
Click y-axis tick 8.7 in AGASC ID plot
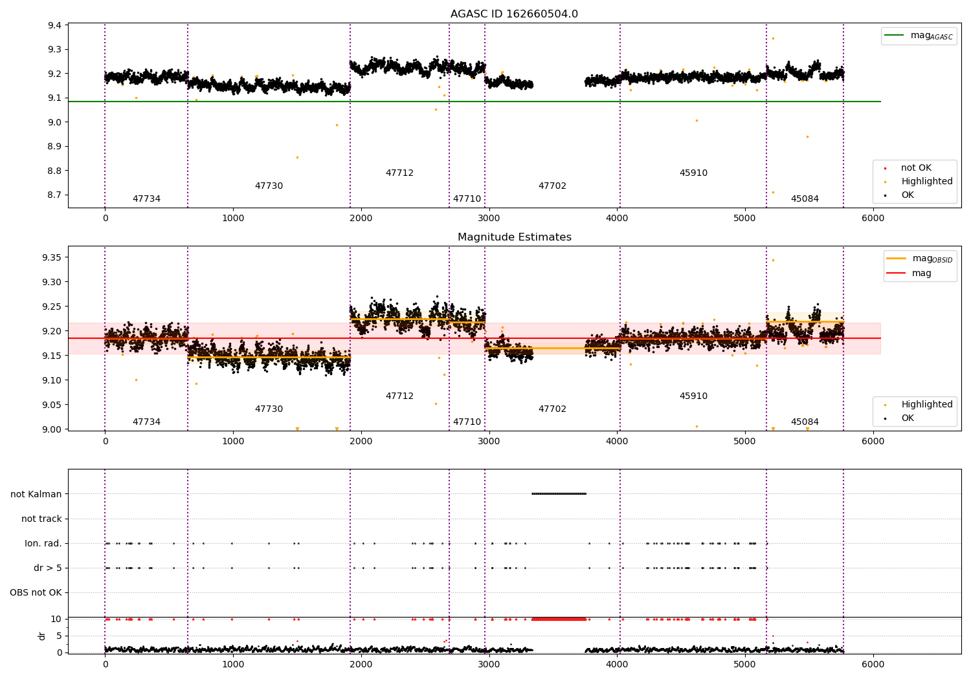pyautogui.click(x=55, y=195)
